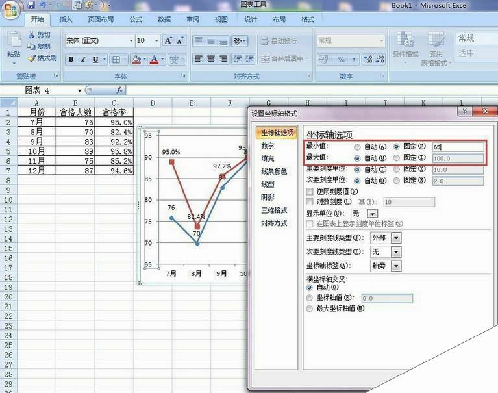Decrease decimal places
Image resolution: width=498 pixels, height=393 pixels.
coord(380,59)
